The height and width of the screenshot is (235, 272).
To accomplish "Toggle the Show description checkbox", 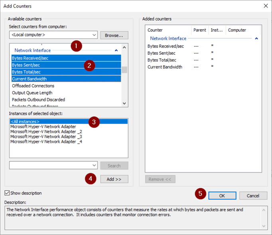I will (x=7, y=193).
